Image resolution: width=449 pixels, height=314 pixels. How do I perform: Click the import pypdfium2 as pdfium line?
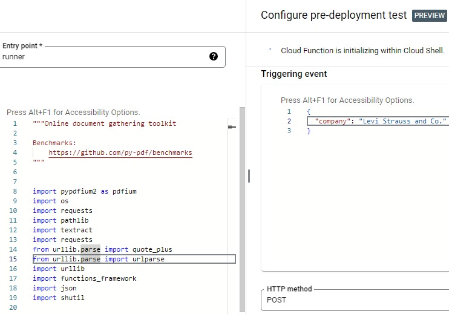coord(85,191)
